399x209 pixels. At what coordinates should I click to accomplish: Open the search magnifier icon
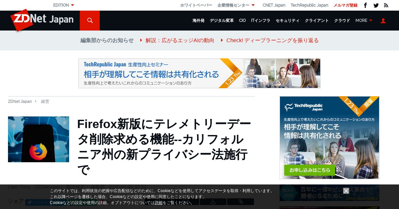pyautogui.click(x=90, y=21)
